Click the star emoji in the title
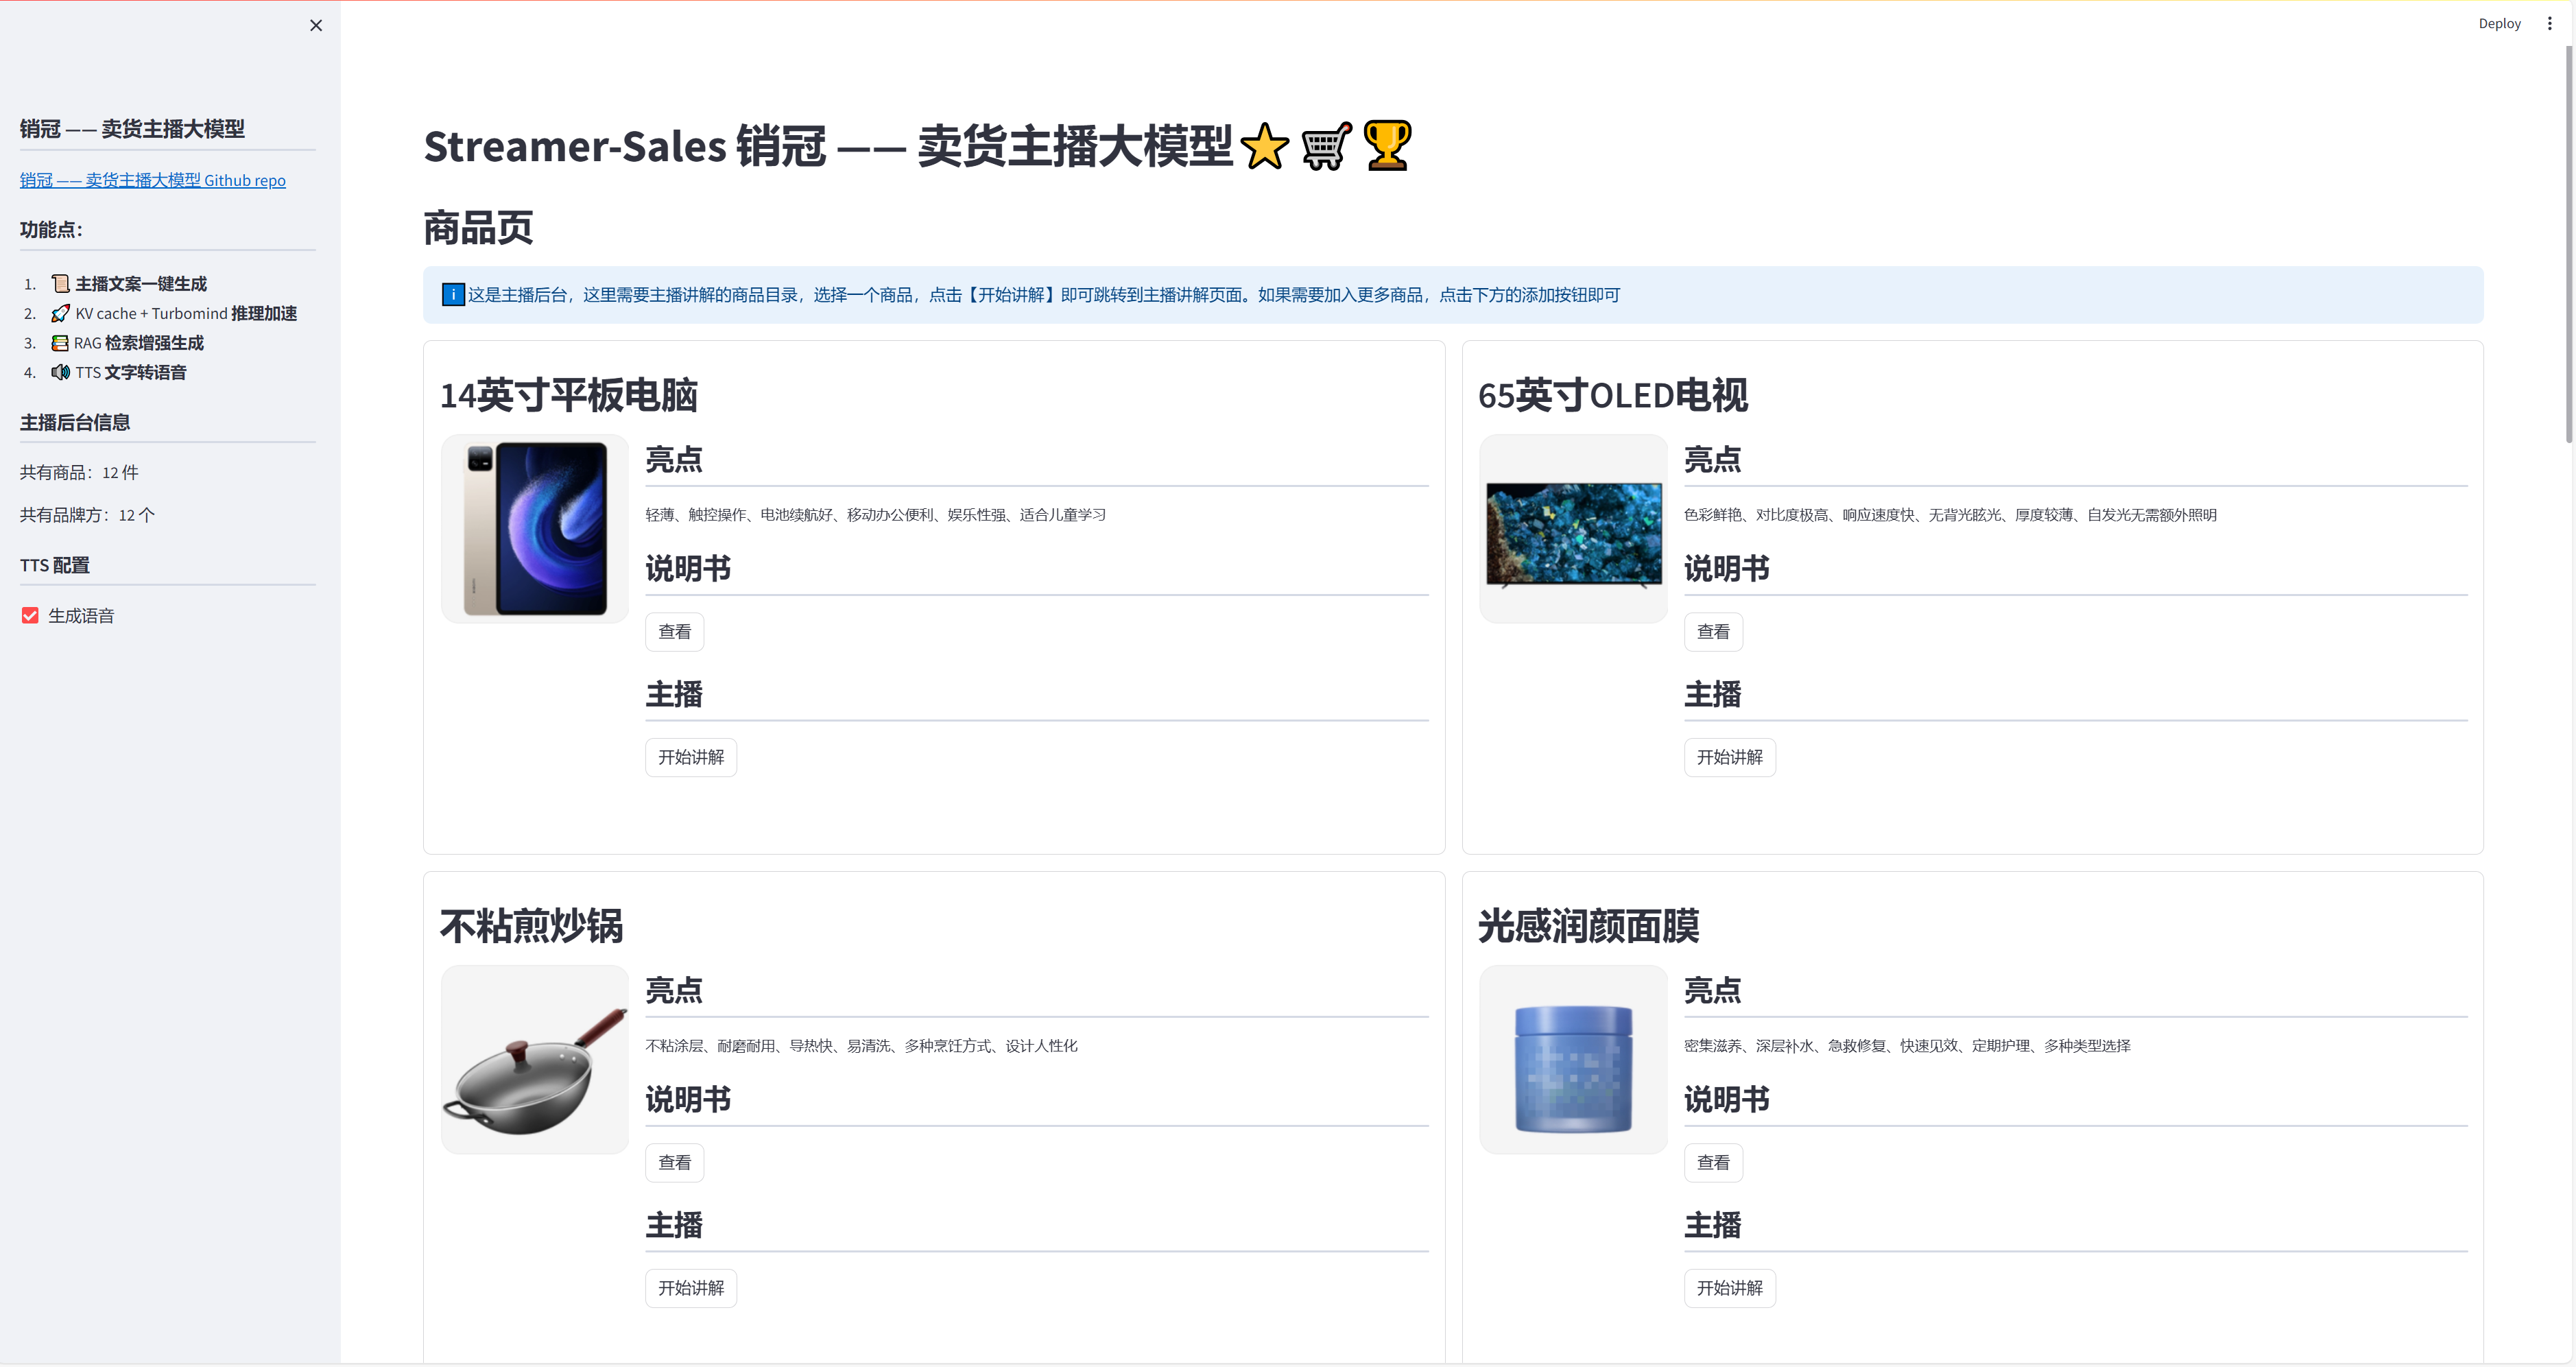The image size is (2576, 1367). 1264,147
